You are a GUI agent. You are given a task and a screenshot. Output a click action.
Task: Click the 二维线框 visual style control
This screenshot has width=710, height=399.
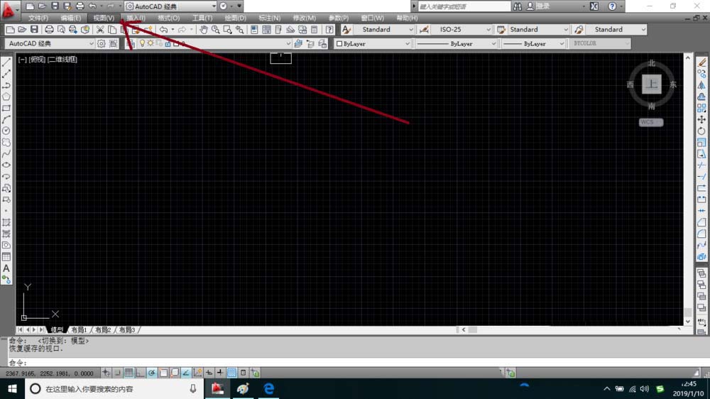coord(62,60)
